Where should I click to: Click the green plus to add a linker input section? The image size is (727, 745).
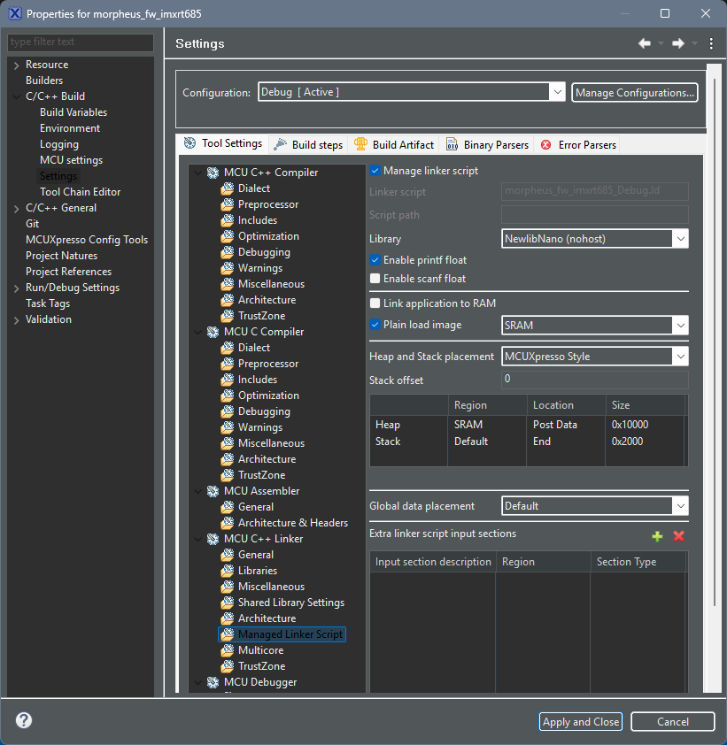[657, 536]
